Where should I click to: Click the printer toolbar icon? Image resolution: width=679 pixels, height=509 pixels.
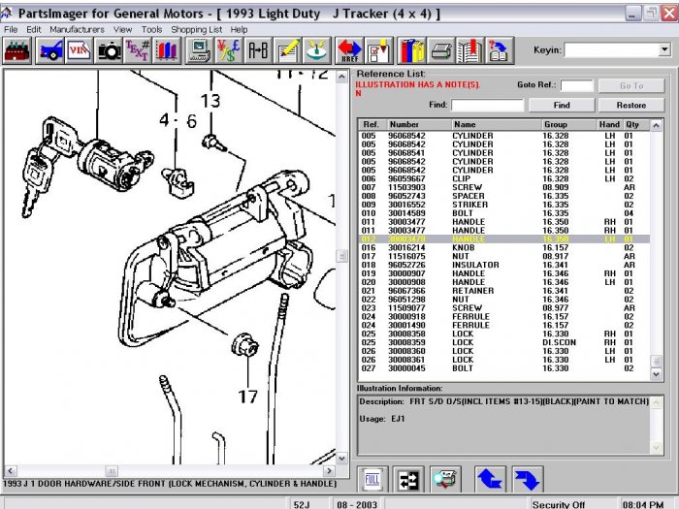(x=441, y=50)
